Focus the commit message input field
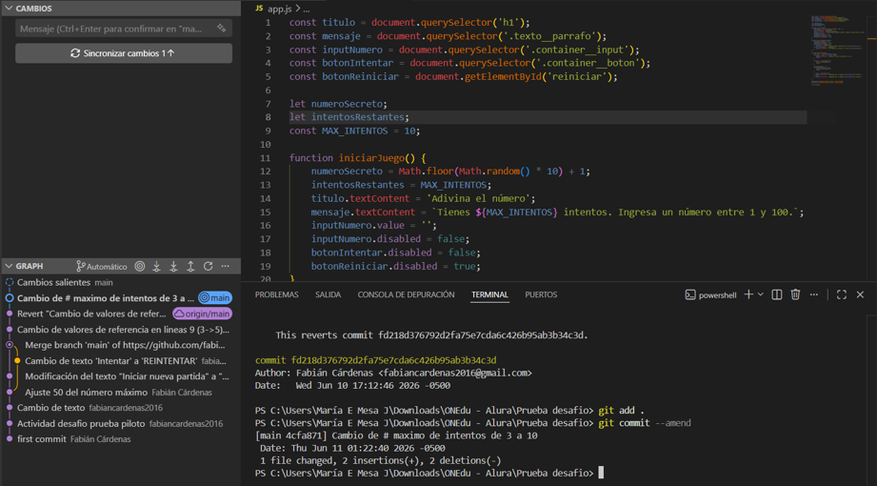877x486 pixels. [114, 29]
